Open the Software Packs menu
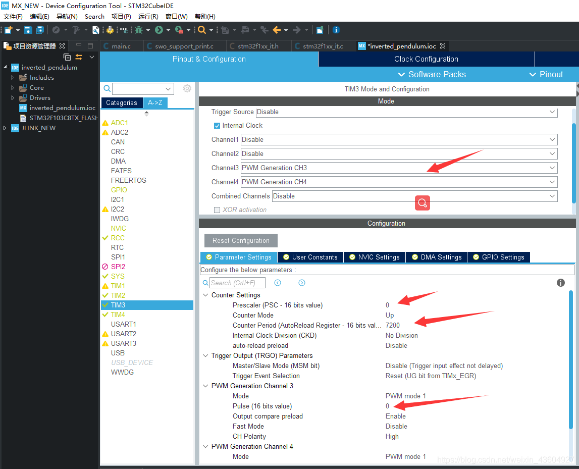 coord(432,74)
